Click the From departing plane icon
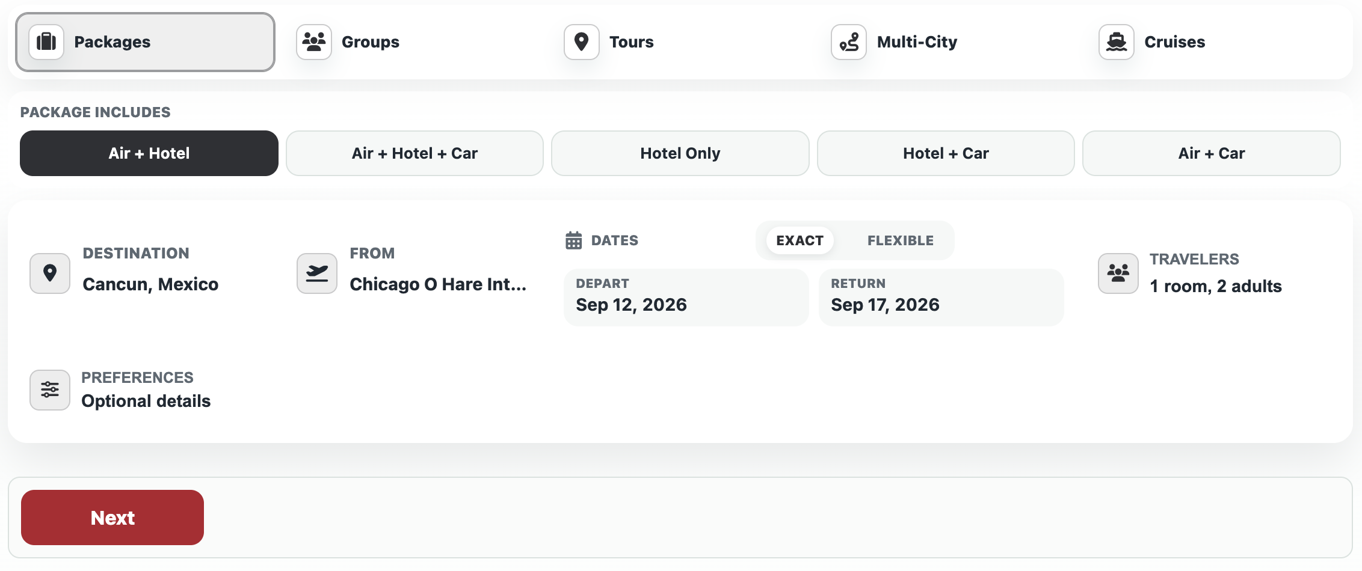1362x571 pixels. point(317,273)
